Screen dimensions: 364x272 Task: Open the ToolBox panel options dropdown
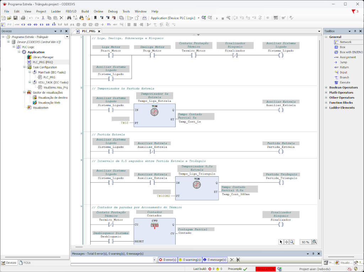tap(349, 31)
